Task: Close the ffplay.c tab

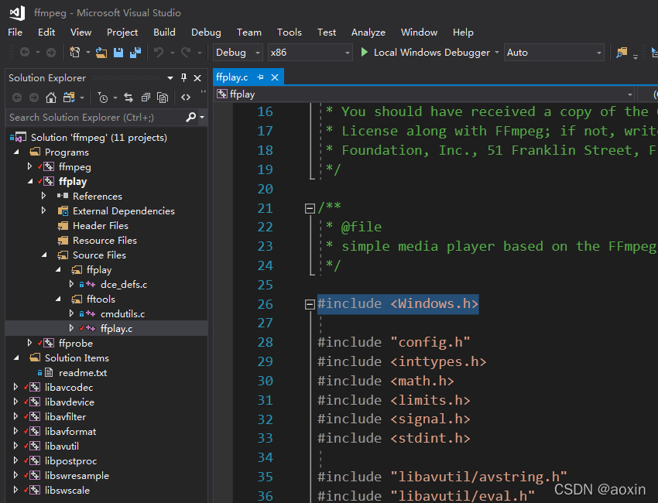Action: [x=275, y=77]
